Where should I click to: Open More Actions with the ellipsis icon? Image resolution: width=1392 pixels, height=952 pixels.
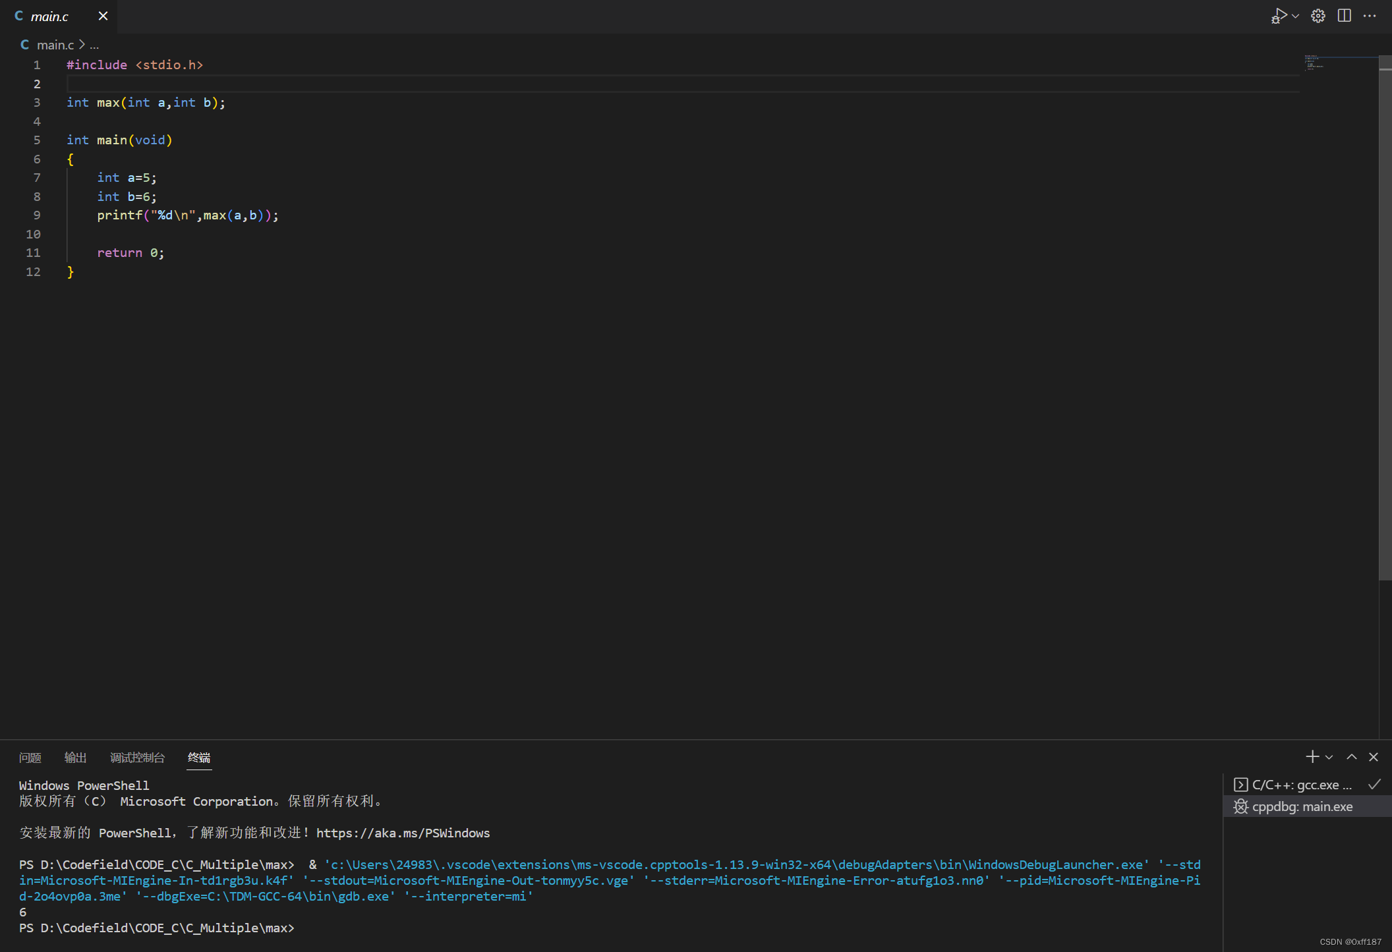(1370, 15)
